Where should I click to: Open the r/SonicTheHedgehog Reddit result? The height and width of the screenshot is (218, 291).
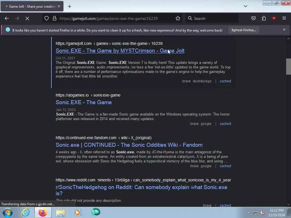point(141,190)
